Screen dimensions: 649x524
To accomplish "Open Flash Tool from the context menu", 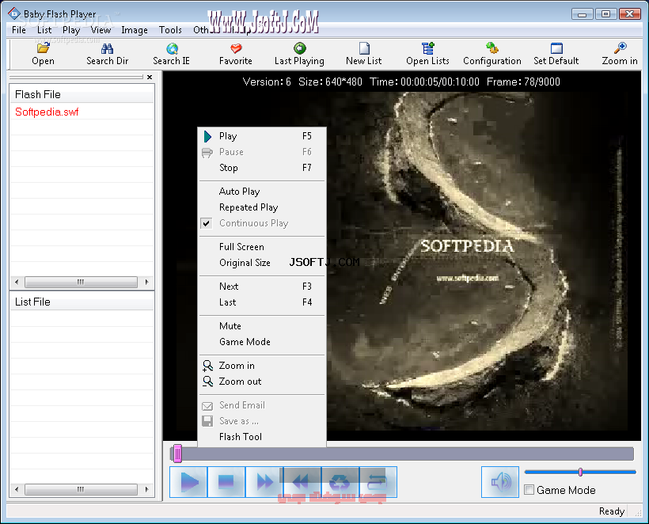I will [x=262, y=437].
